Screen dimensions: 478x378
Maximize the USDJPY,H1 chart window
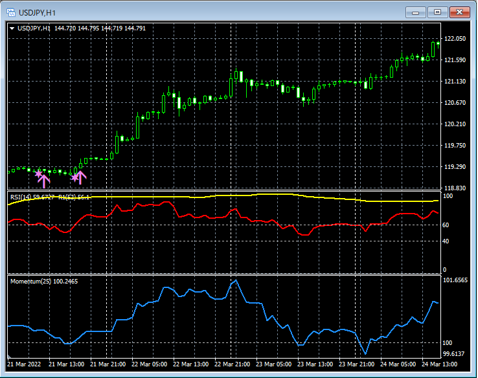[x=437, y=12]
